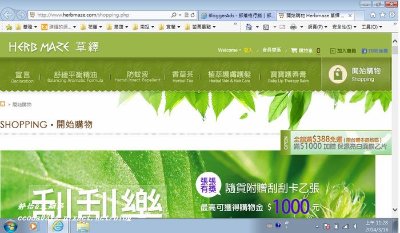Viewport: 400px width, 233px height.
Task: Open the 網頁(P) menu
Action: click(x=317, y=27)
